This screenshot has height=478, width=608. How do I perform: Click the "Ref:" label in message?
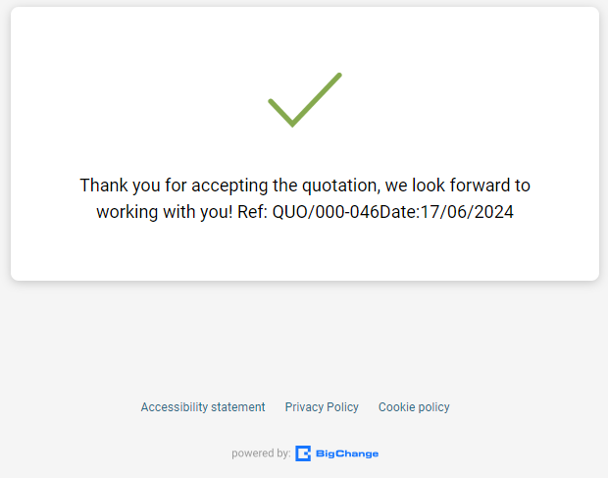click(252, 212)
